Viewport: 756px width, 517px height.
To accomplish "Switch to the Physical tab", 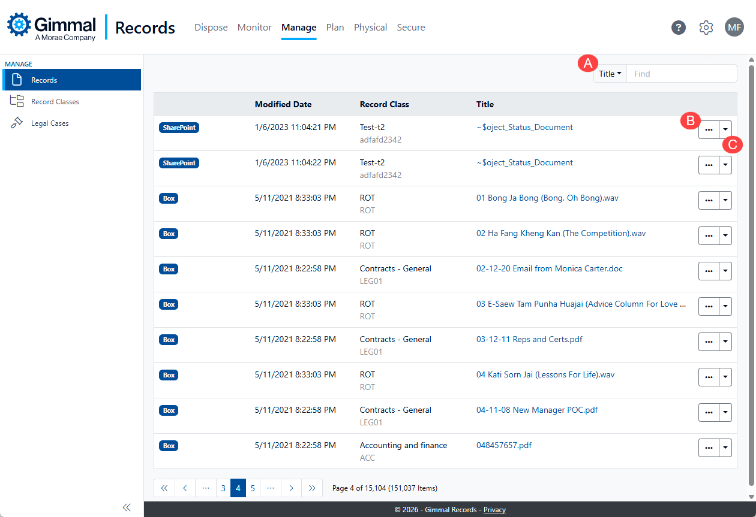I will click(x=370, y=28).
